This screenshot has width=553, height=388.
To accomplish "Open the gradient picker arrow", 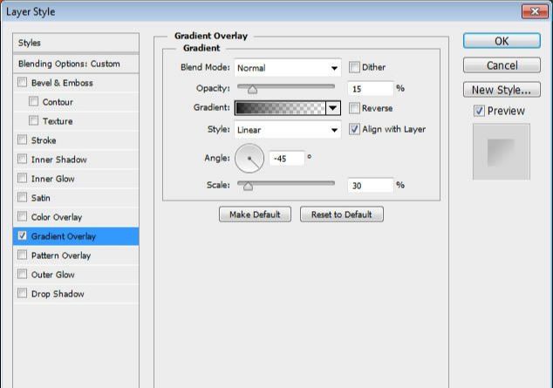I will [x=333, y=108].
